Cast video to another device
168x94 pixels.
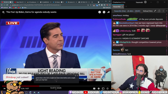point(103,89)
